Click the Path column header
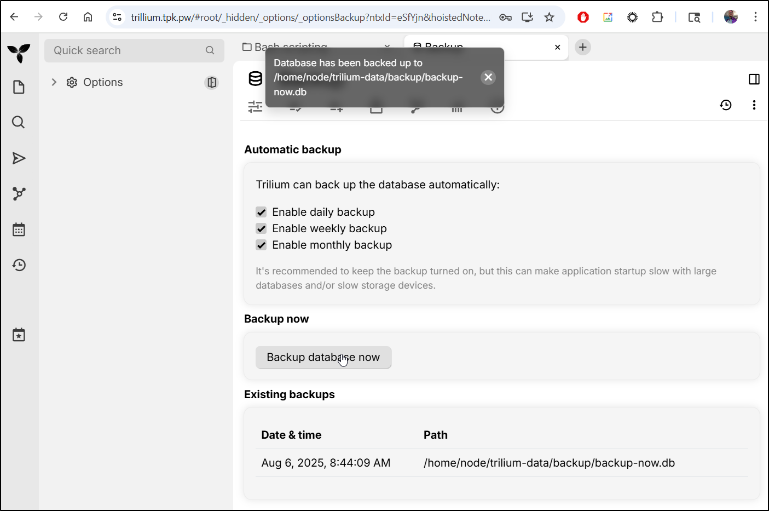The width and height of the screenshot is (769, 511). 436,435
